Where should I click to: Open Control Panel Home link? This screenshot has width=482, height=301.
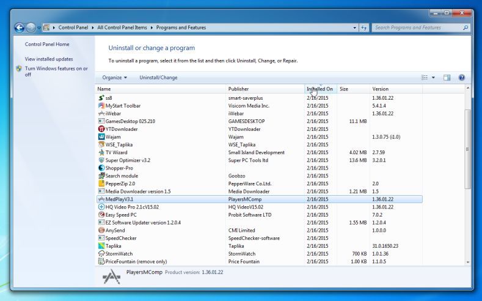47,44
